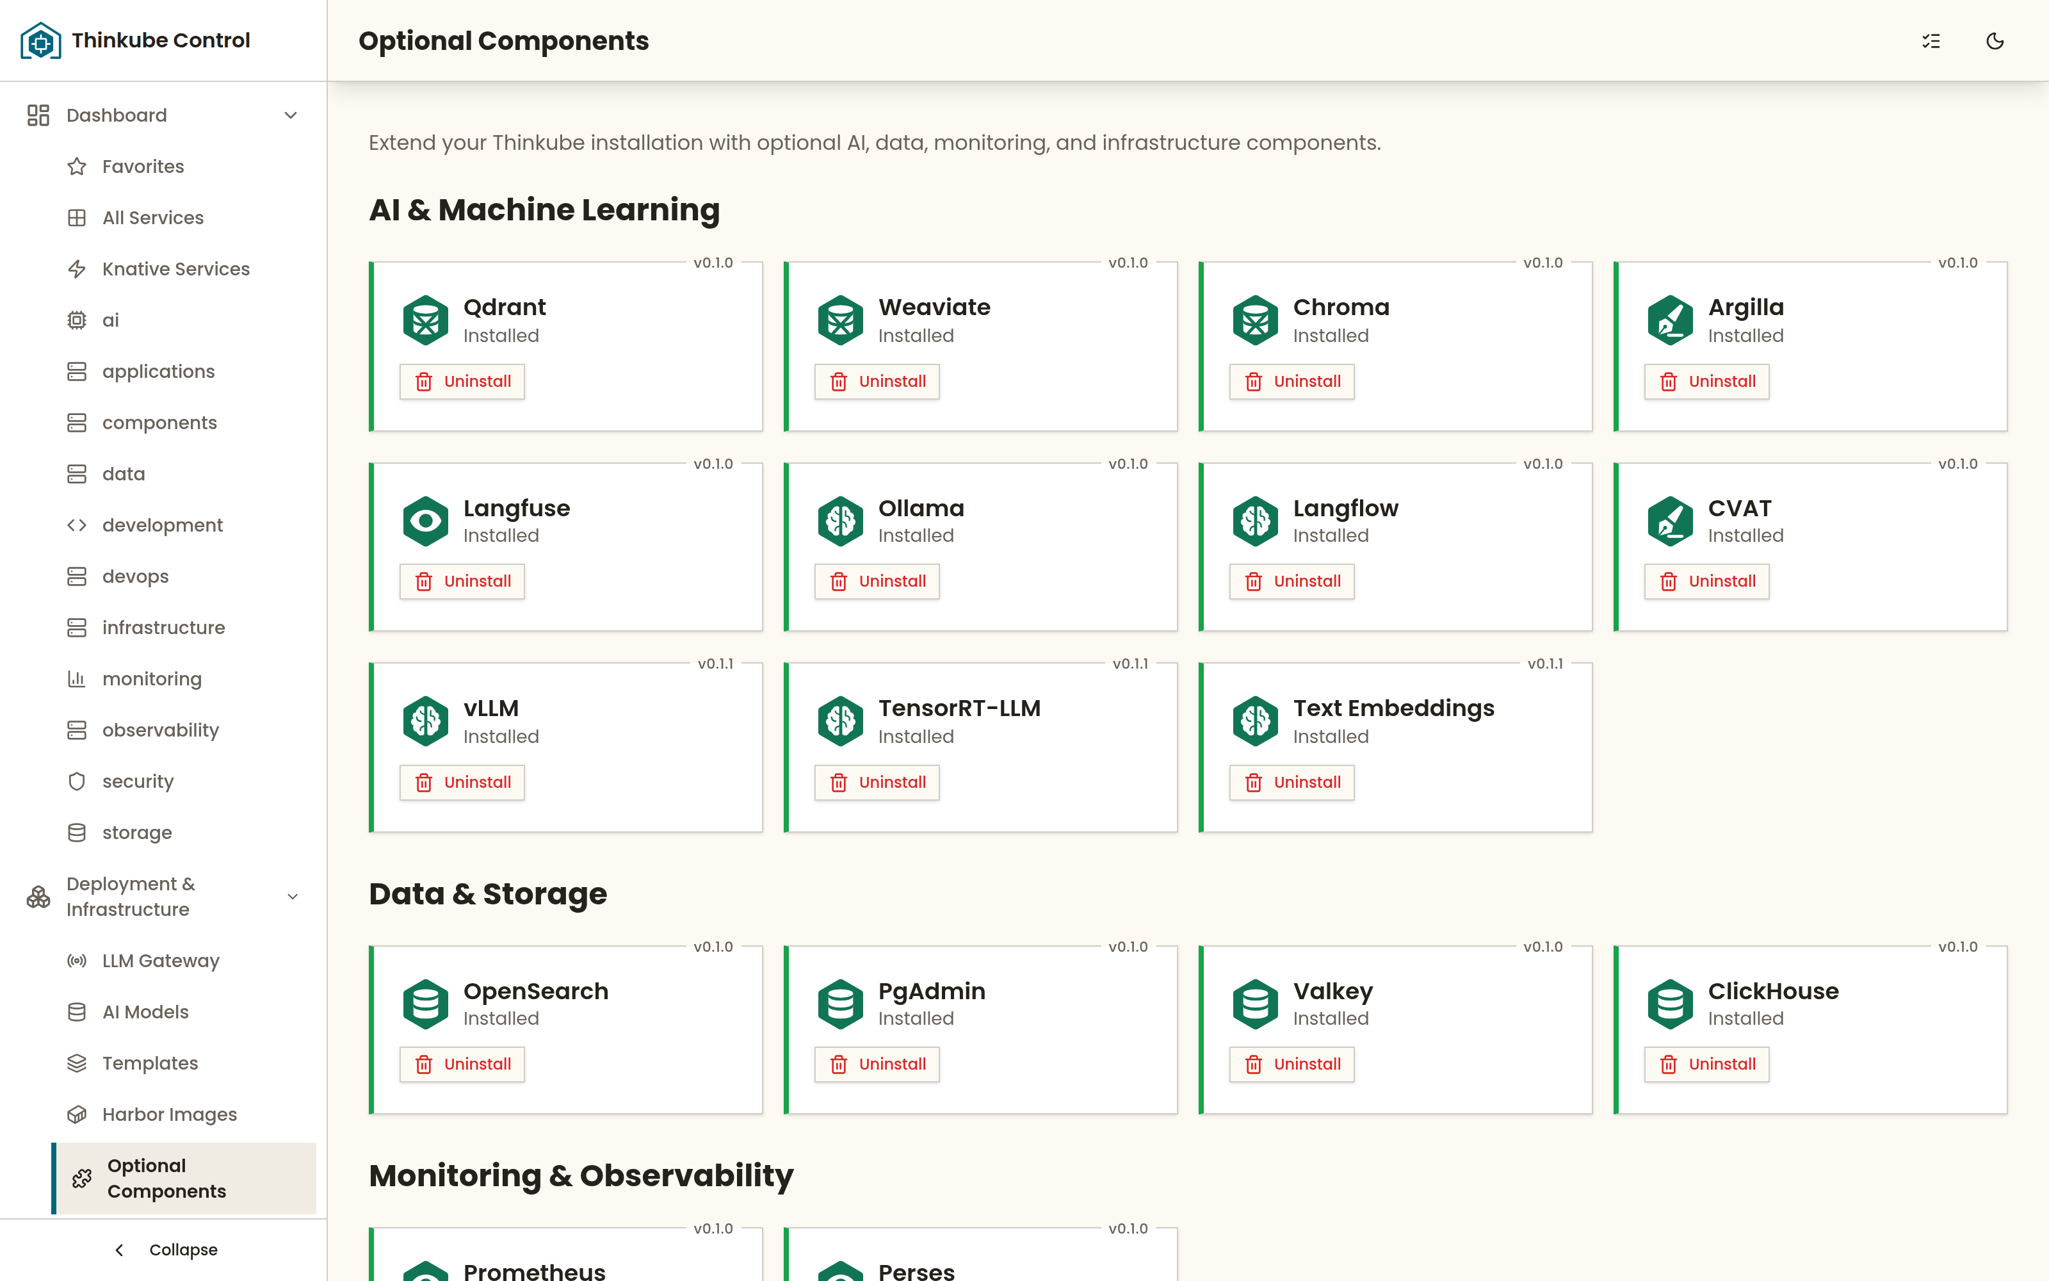Viewport: 2049px width, 1281px height.
Task: Click the storage database icon
Action: click(77, 833)
